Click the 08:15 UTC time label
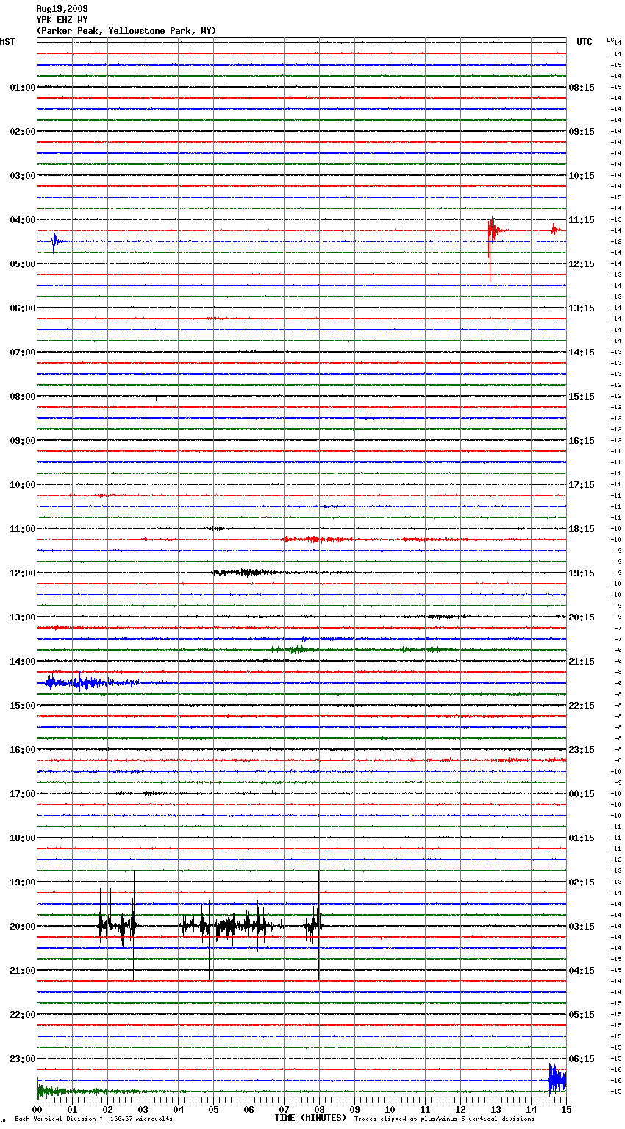This screenshot has height=1129, width=625. 582,88
